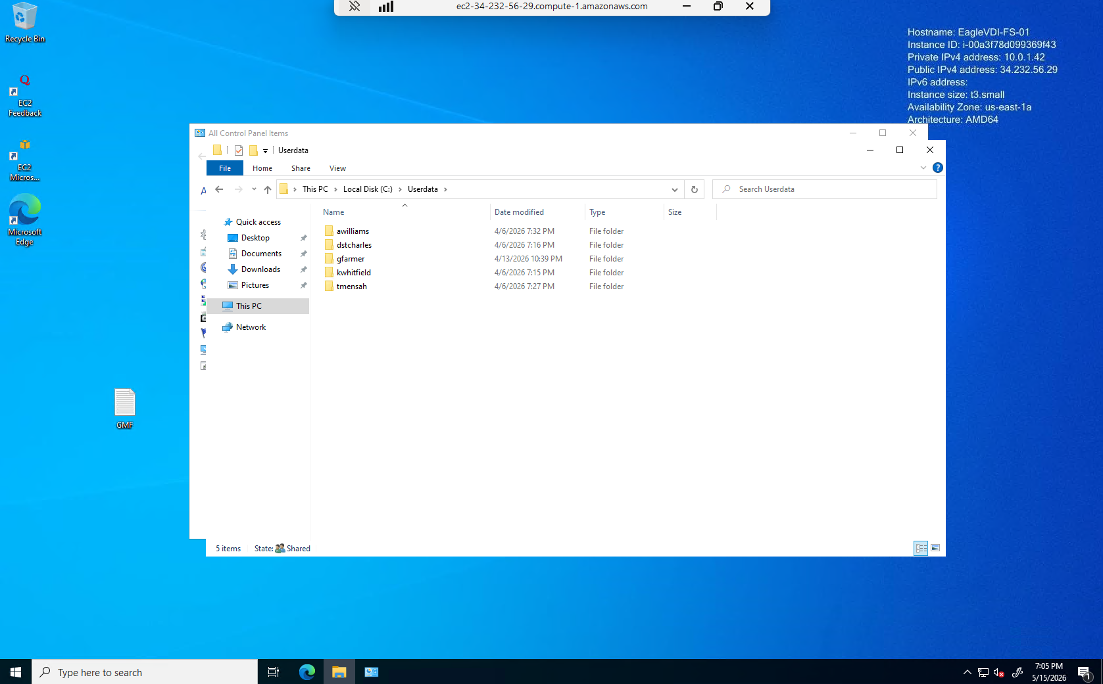
Task: Switch to Large icons view layout icon
Action: [935, 548]
